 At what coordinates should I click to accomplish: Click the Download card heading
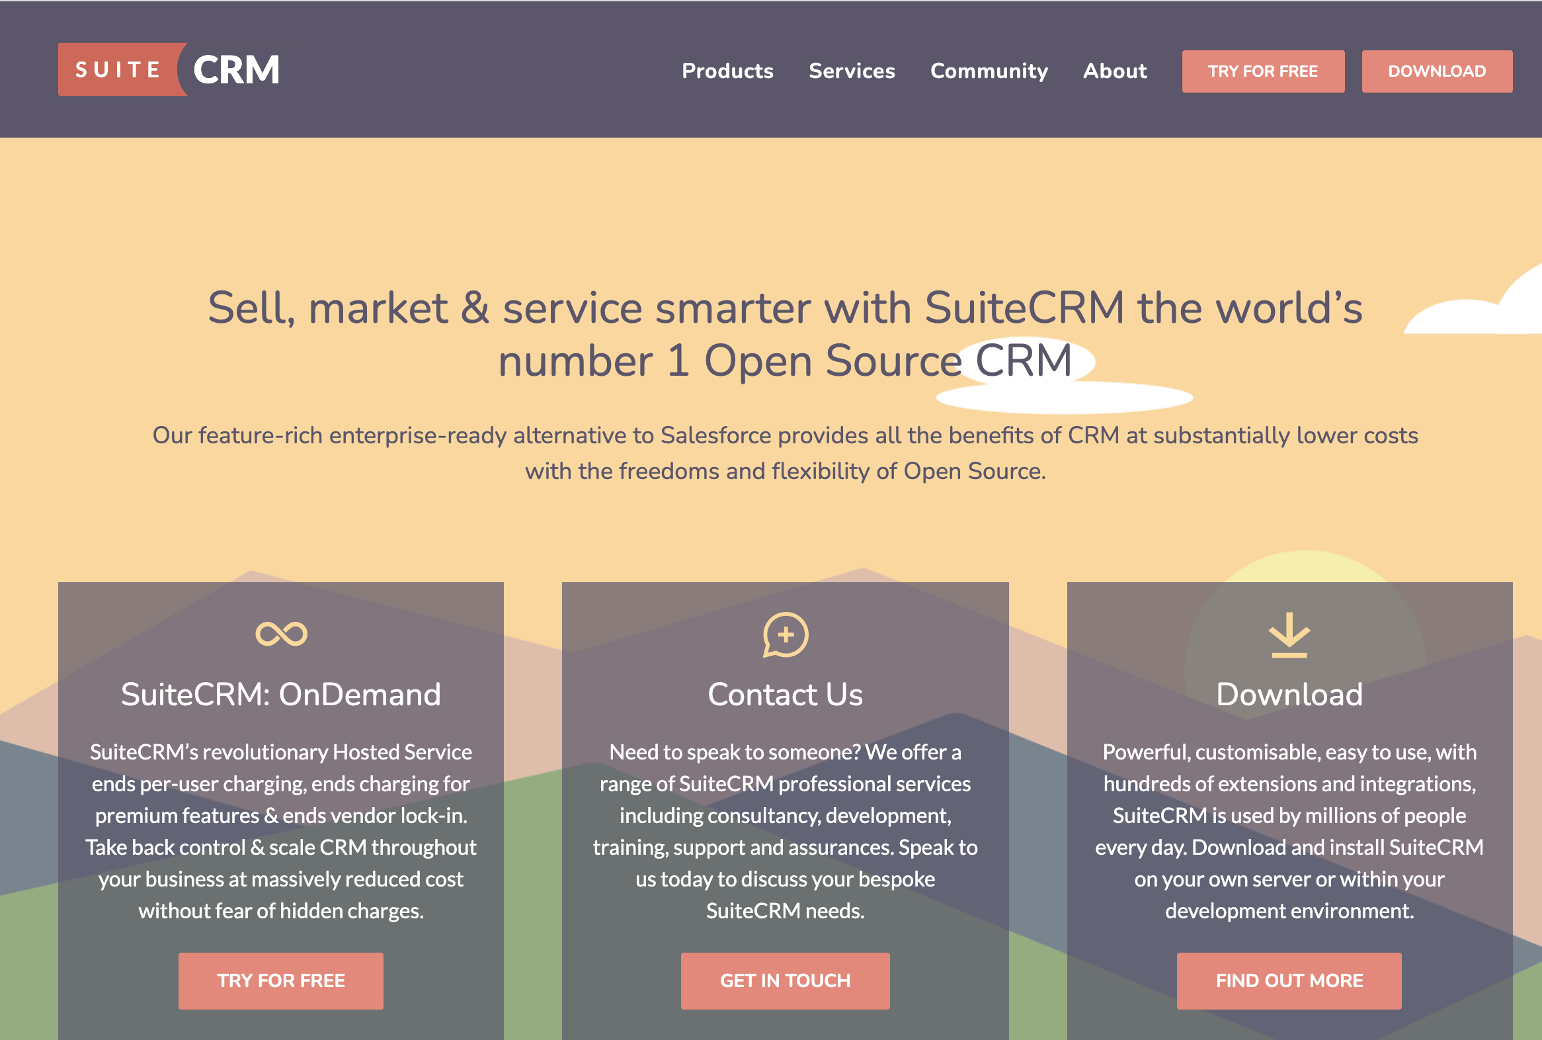click(x=1289, y=695)
